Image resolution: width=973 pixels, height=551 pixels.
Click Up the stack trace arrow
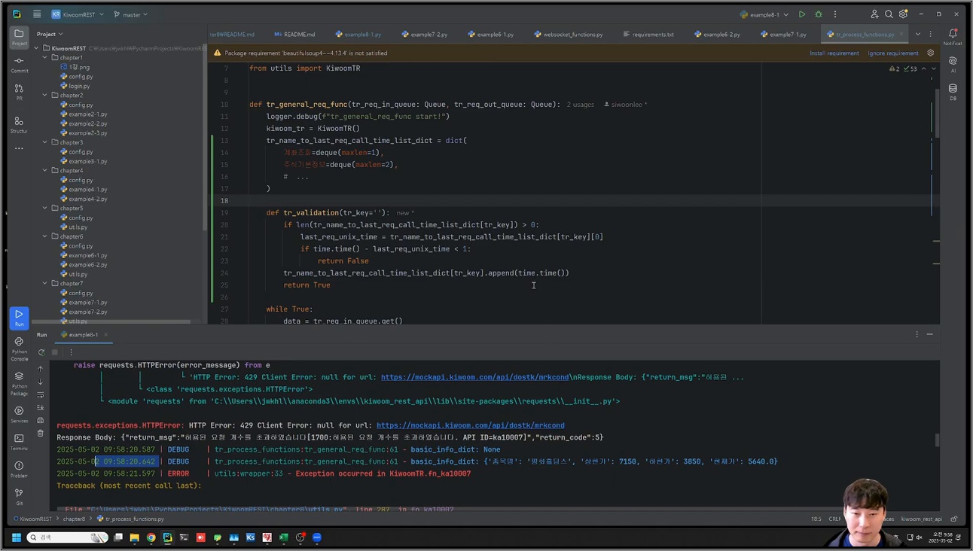(x=41, y=369)
